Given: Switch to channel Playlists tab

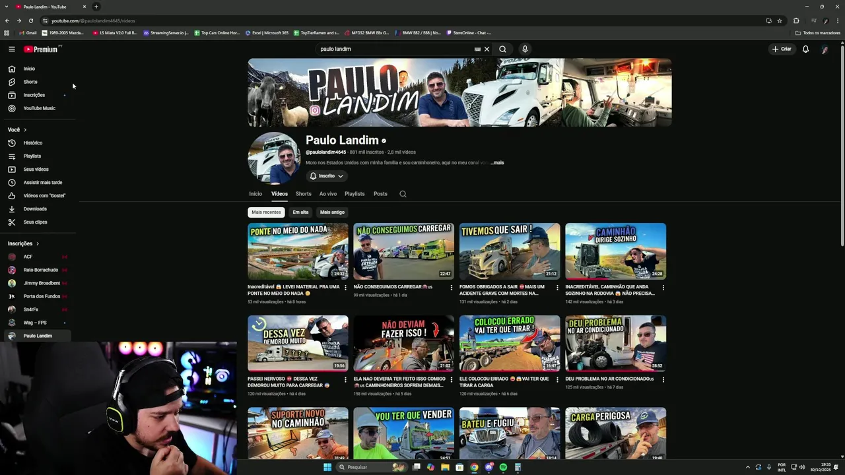Looking at the screenshot, I should coord(355,194).
